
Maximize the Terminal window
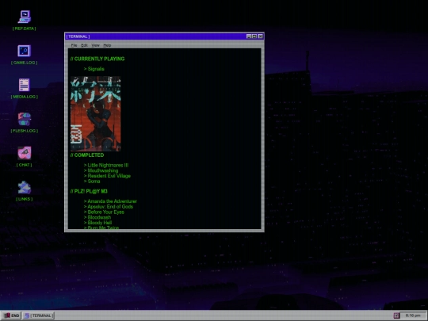point(254,36)
